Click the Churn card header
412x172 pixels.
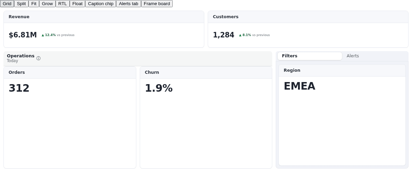[x=206, y=72]
